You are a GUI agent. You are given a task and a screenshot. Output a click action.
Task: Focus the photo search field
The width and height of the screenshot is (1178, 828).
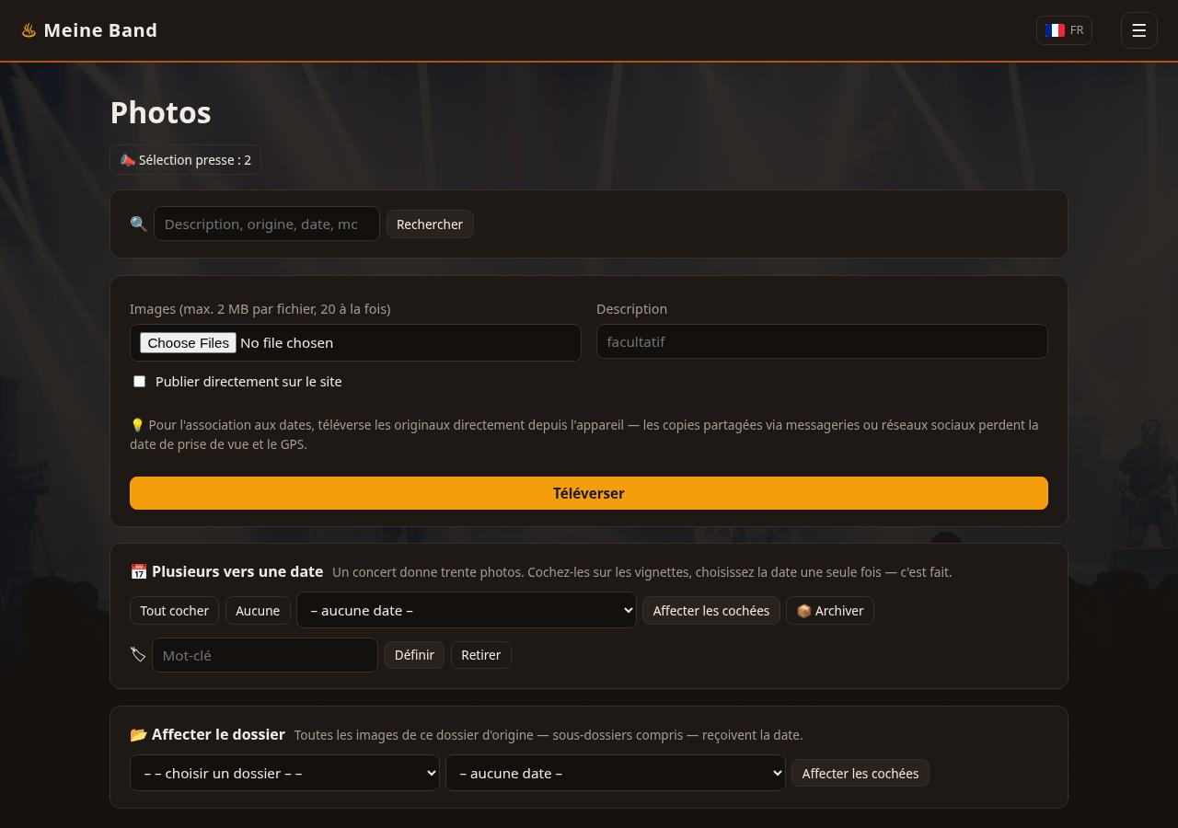click(x=267, y=224)
